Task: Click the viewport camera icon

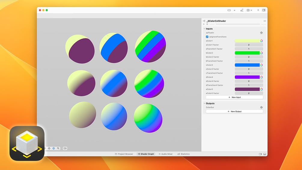Action: [65, 148]
